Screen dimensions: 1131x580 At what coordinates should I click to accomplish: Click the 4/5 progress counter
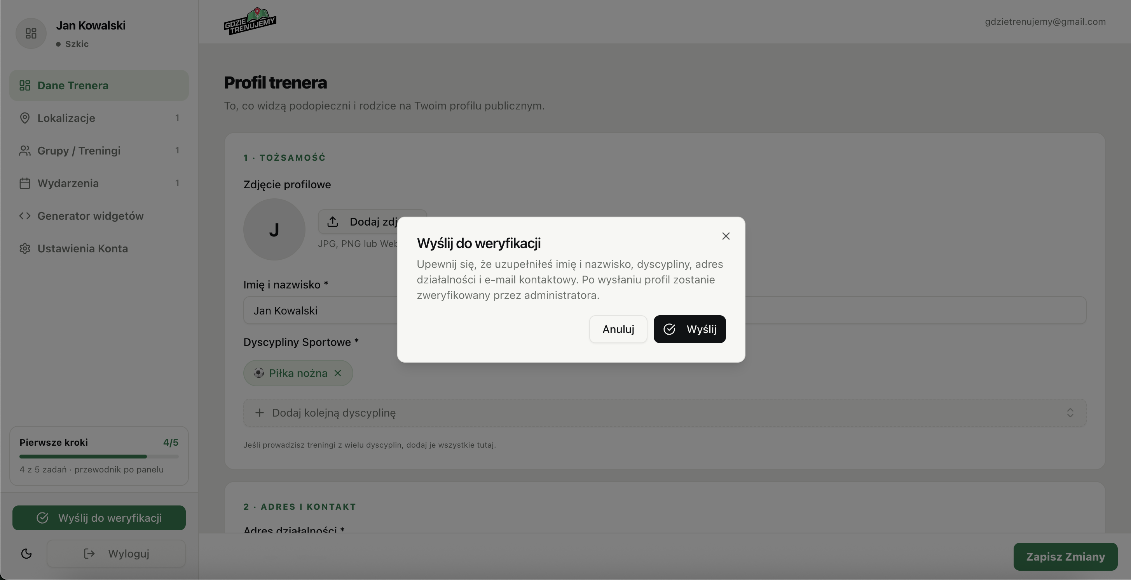pyautogui.click(x=171, y=442)
